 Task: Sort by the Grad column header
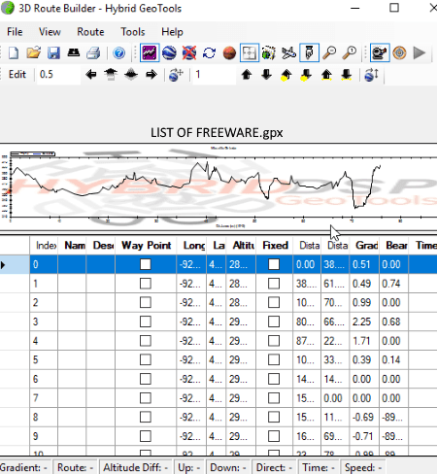point(366,246)
